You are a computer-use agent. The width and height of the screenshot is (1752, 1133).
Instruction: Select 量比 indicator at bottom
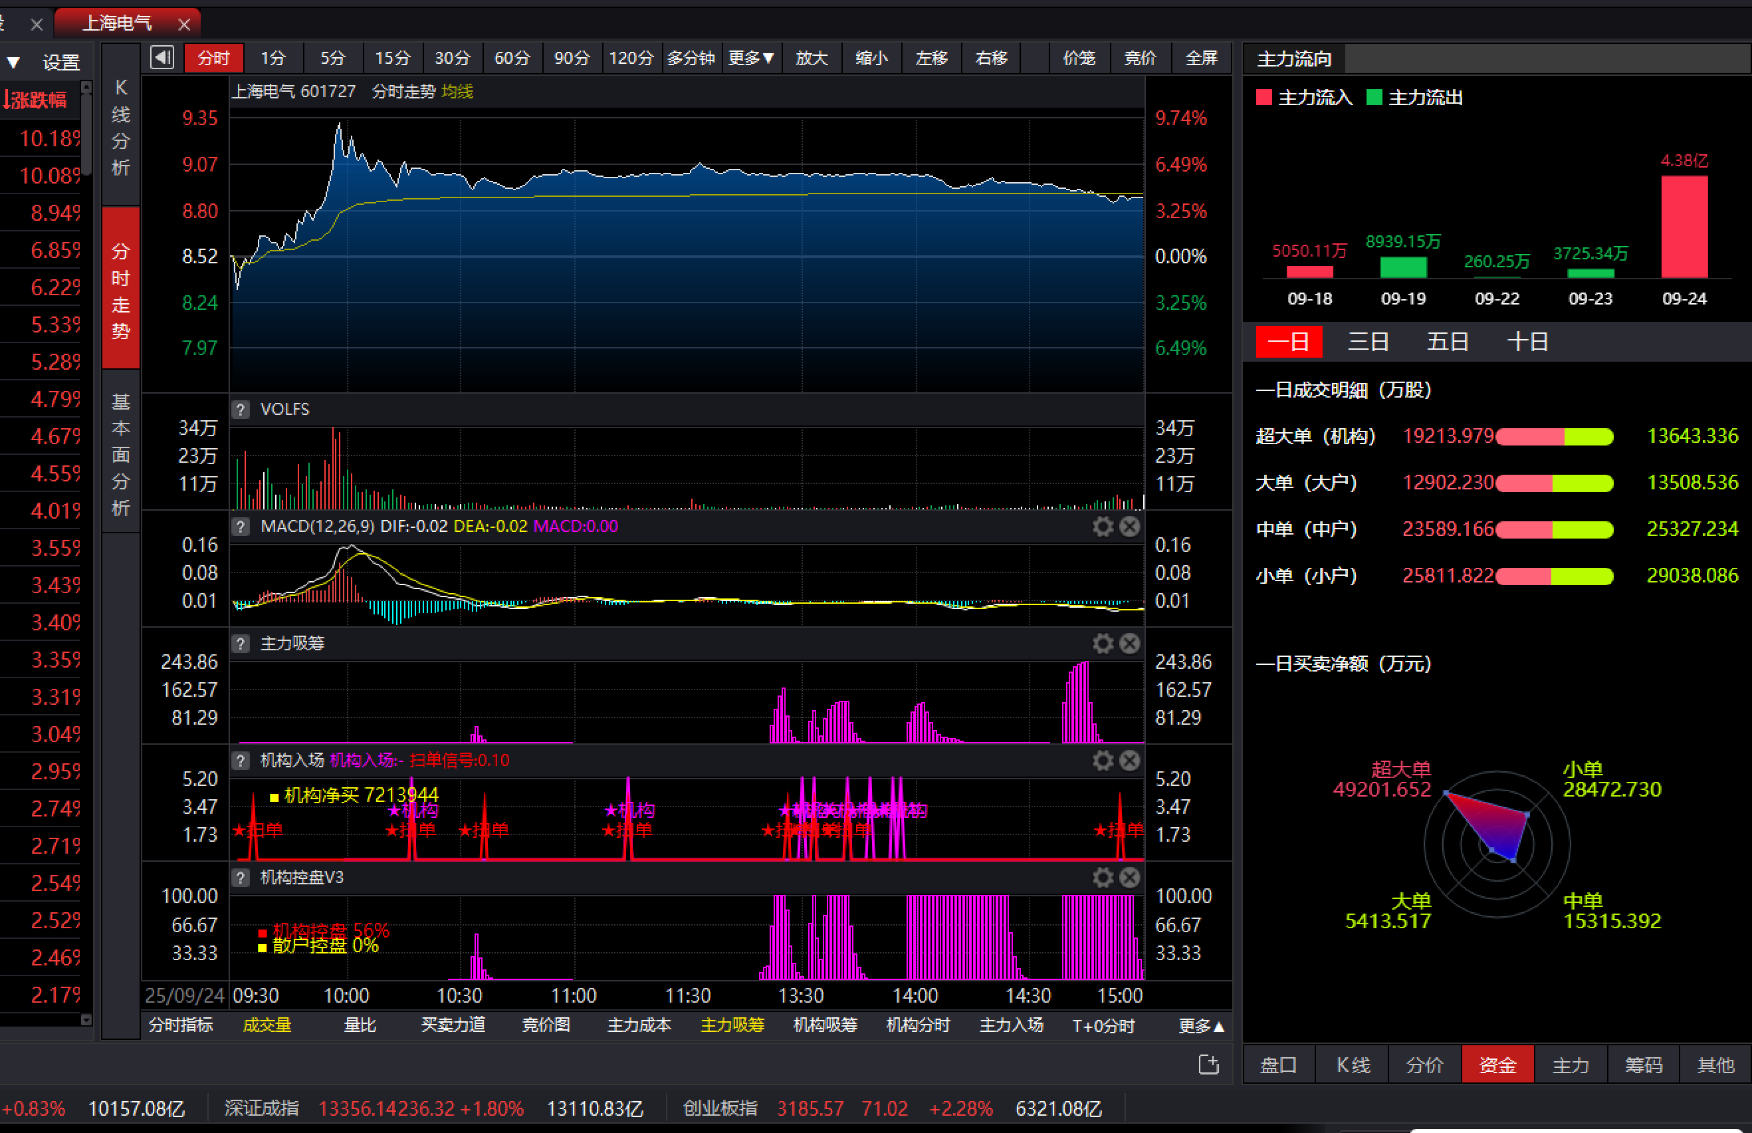[x=360, y=1025]
